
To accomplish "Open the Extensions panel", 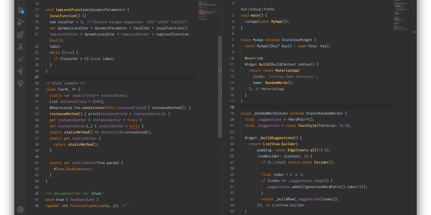I will click(20, 34).
